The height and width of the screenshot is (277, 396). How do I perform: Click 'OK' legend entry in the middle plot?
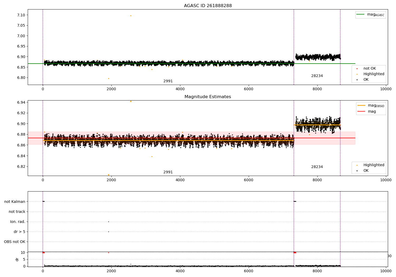366,171
